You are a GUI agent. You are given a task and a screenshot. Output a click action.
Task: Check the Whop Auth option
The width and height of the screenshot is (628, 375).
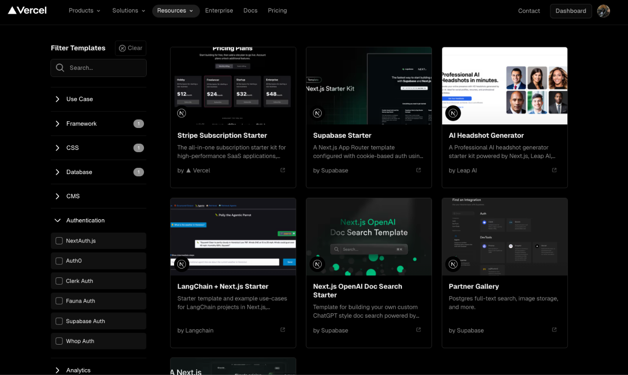[x=59, y=341]
